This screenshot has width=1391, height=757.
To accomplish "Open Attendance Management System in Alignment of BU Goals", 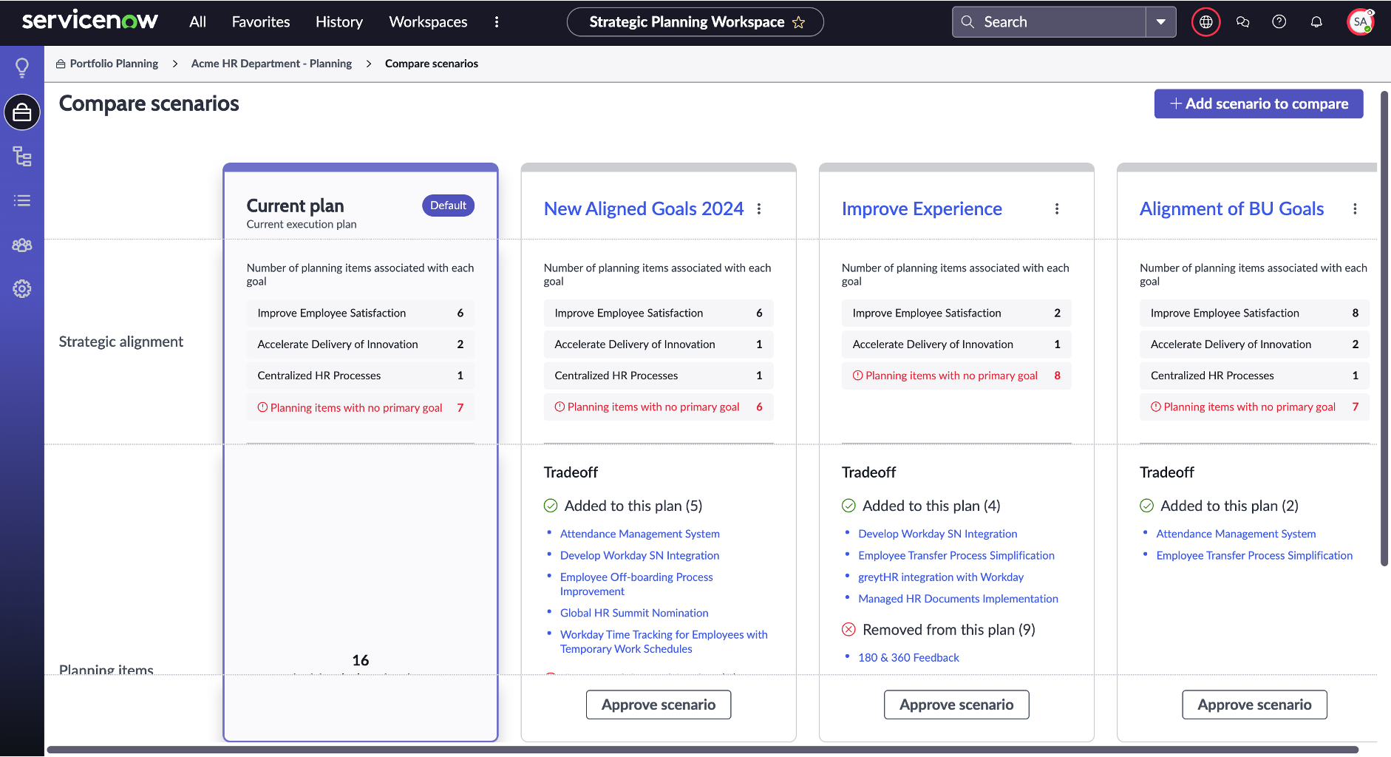I will (x=1236, y=534).
